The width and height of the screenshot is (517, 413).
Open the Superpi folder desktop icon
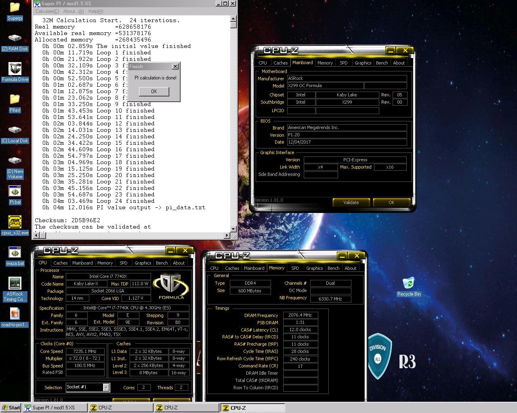15,11
